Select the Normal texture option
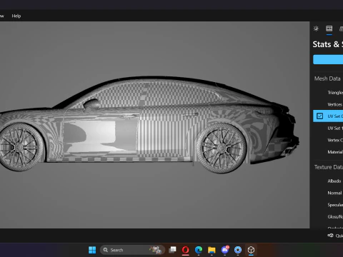This screenshot has width=343, height=257. click(334, 193)
